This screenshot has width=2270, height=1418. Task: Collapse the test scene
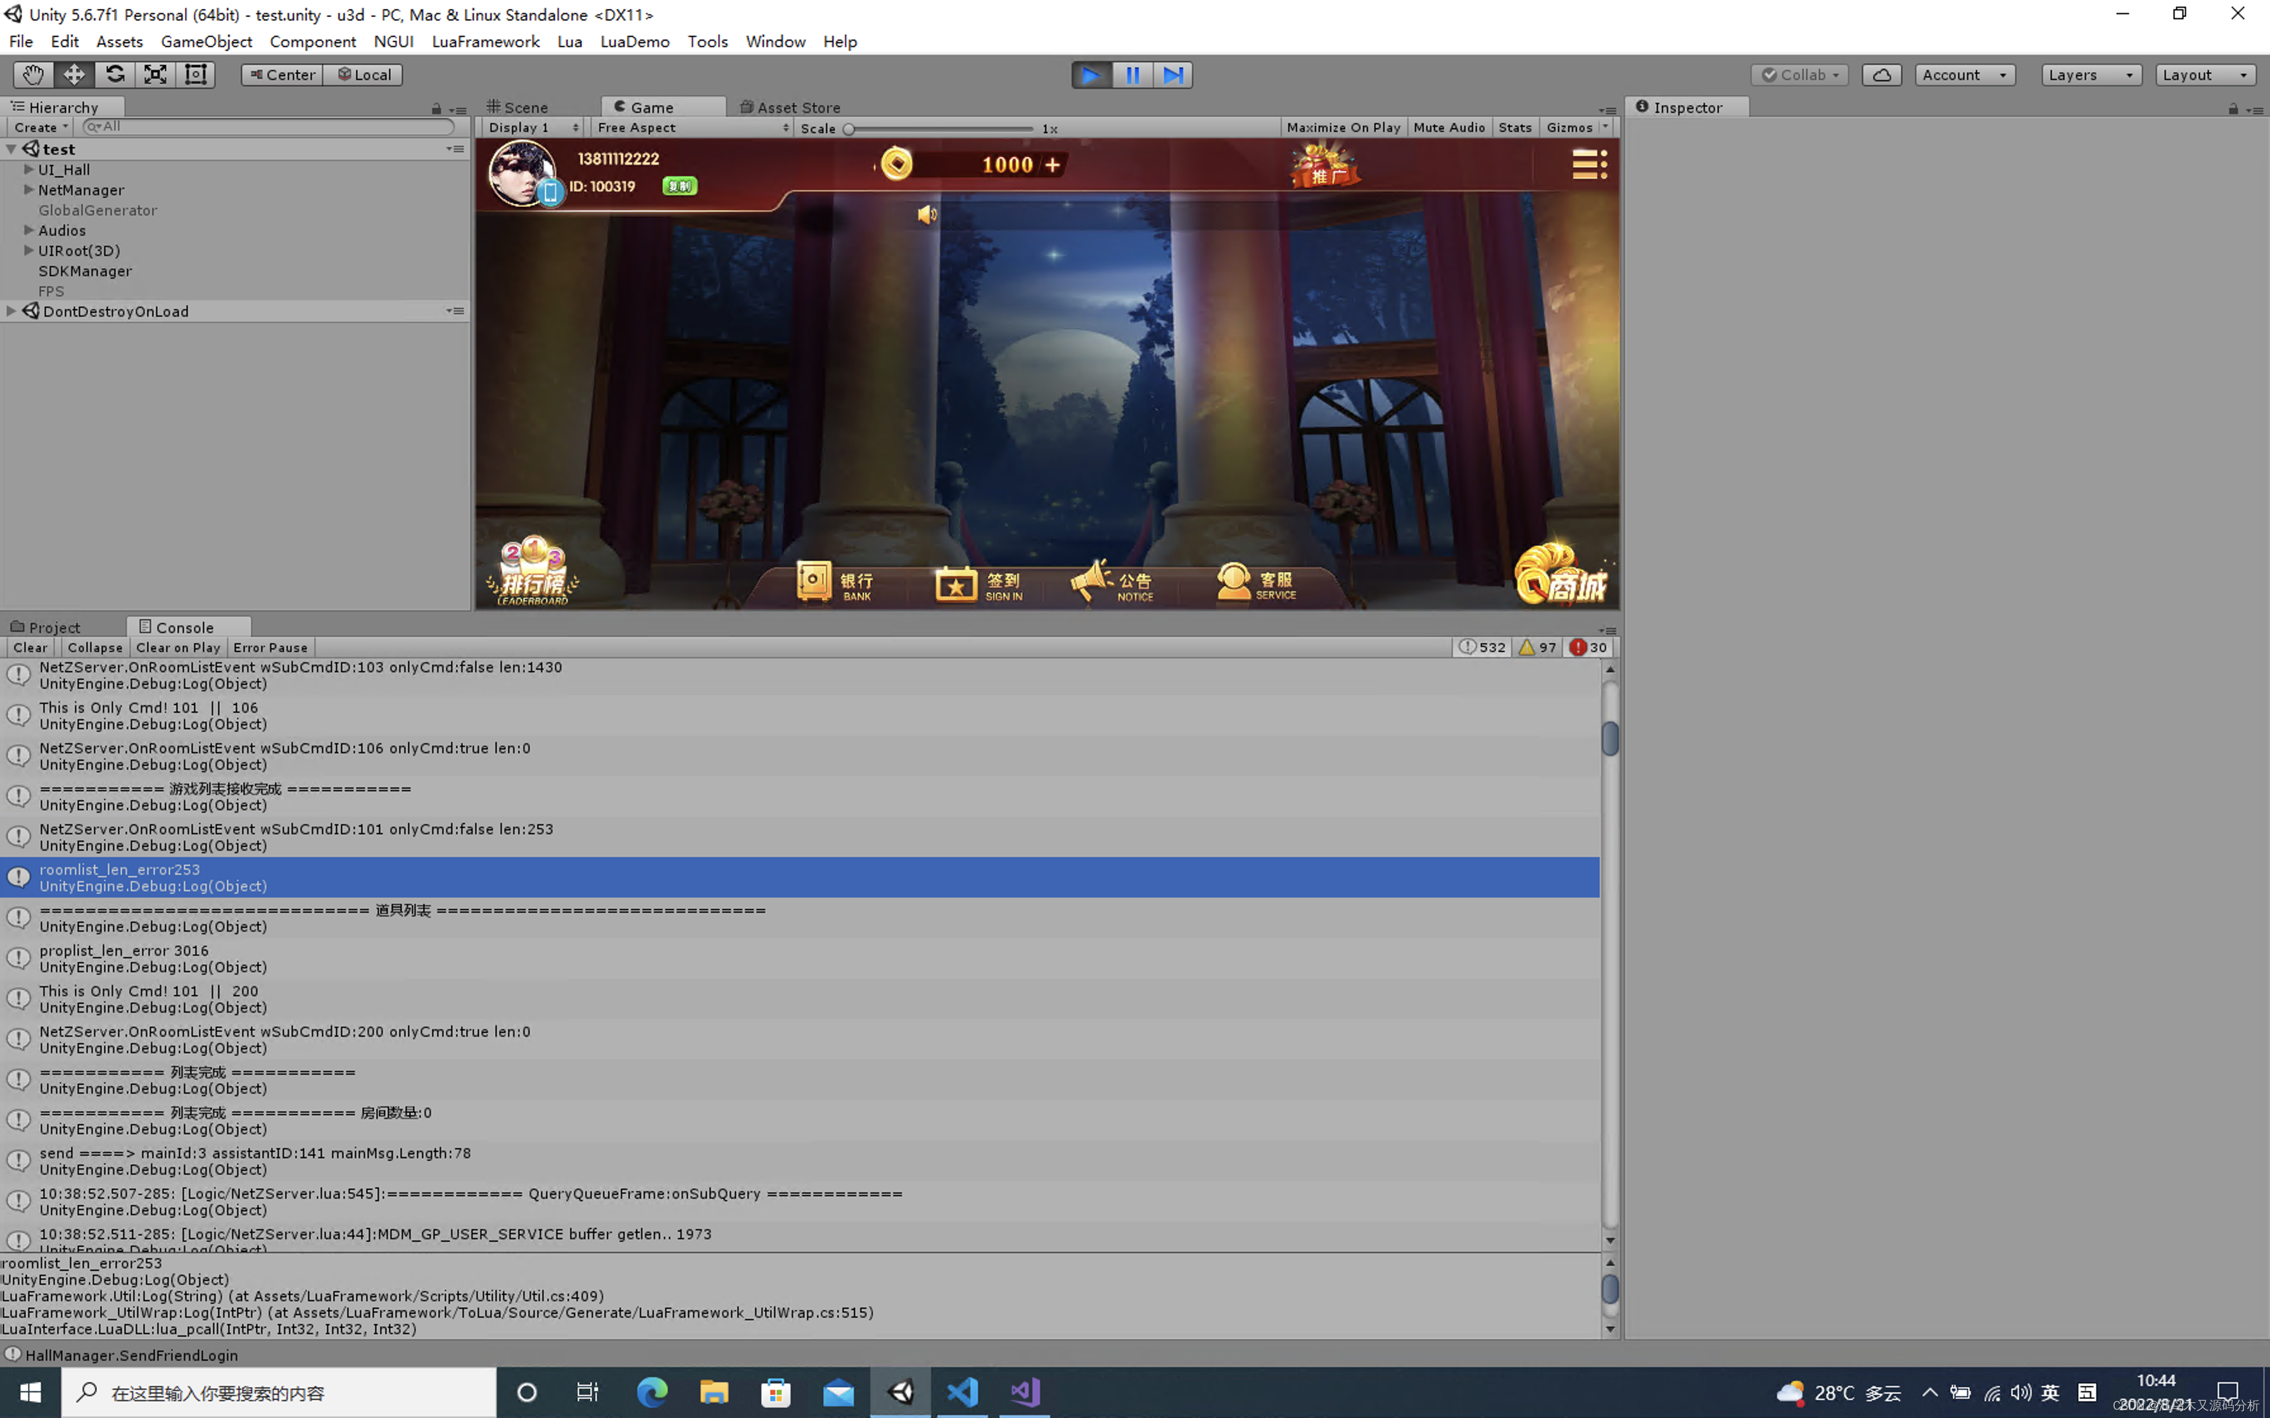[x=11, y=149]
